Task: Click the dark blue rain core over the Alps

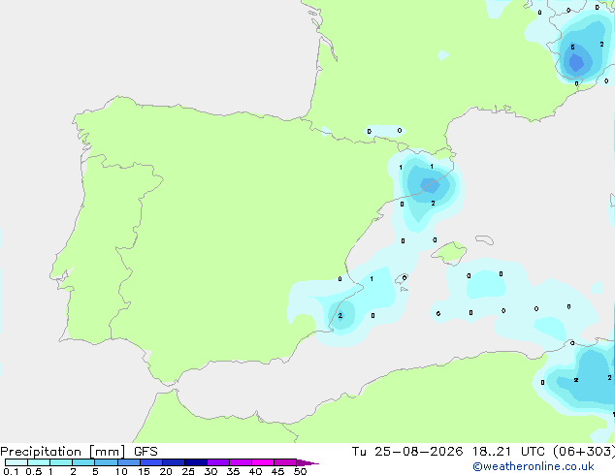Action: [576, 63]
